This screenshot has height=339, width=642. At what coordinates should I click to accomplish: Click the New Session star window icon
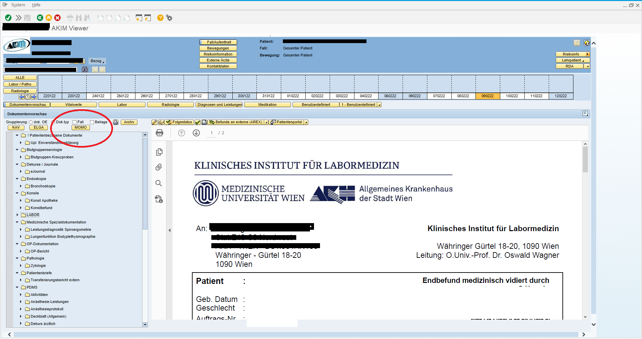tap(139, 18)
